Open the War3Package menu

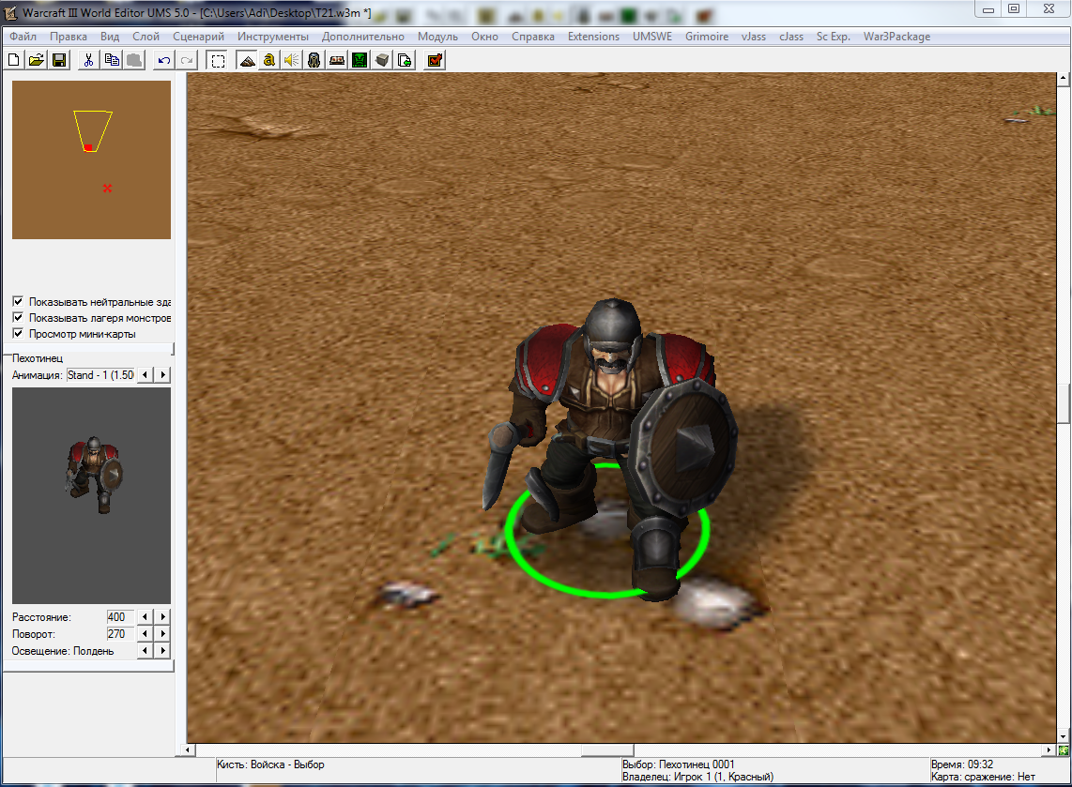pos(896,37)
